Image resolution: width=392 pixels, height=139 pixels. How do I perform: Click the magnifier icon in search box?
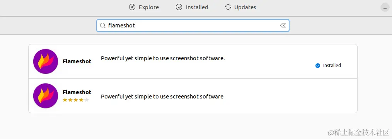coord(102,25)
